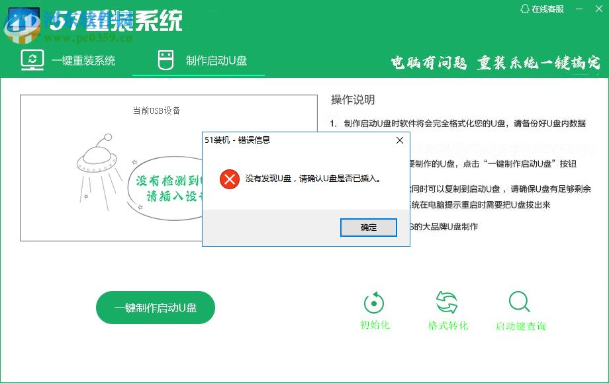The width and height of the screenshot is (609, 383).
Task: Click the red error cross icon
Action: tap(228, 178)
